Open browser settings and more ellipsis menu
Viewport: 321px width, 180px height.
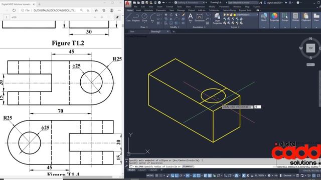(119, 10)
